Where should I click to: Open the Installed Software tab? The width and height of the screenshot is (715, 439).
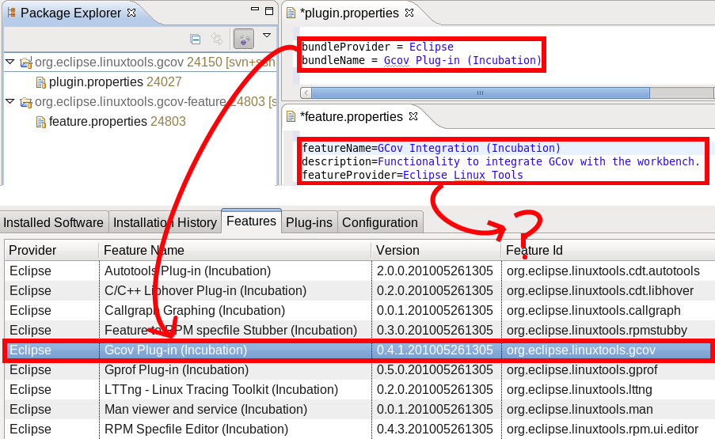(x=54, y=222)
